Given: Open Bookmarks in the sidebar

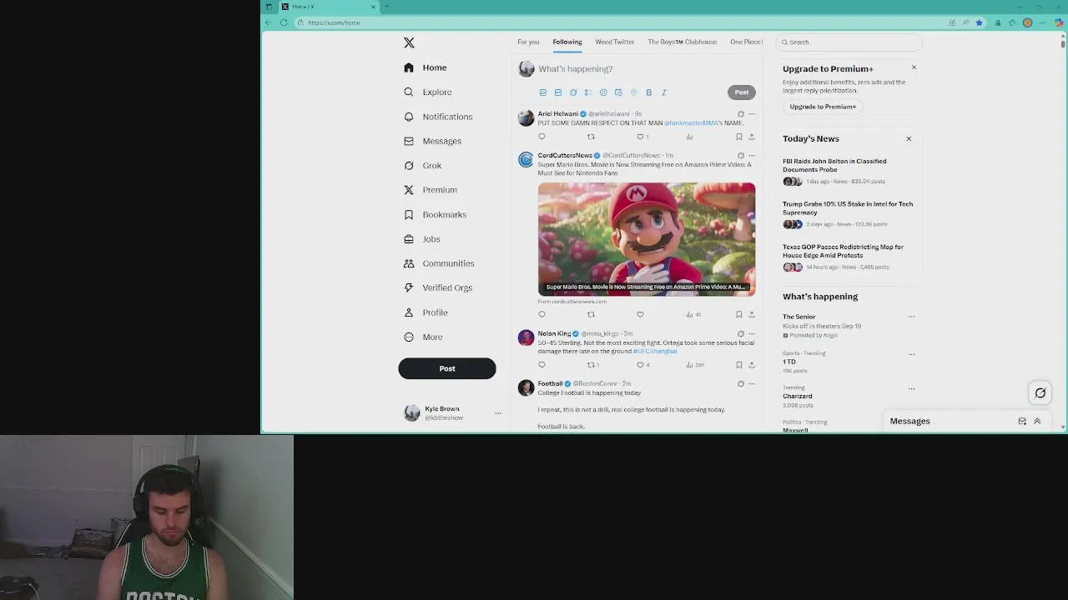Looking at the screenshot, I should [x=435, y=214].
